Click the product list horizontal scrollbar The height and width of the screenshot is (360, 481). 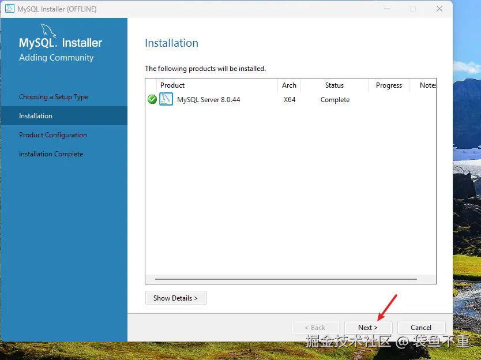286,279
